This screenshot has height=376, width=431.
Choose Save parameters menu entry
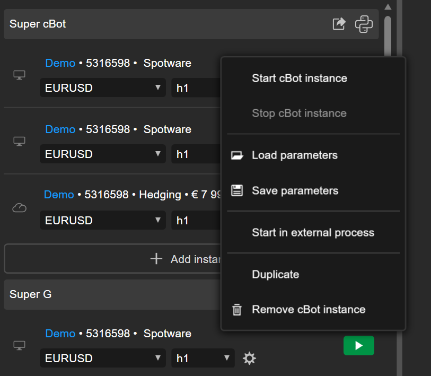295,191
